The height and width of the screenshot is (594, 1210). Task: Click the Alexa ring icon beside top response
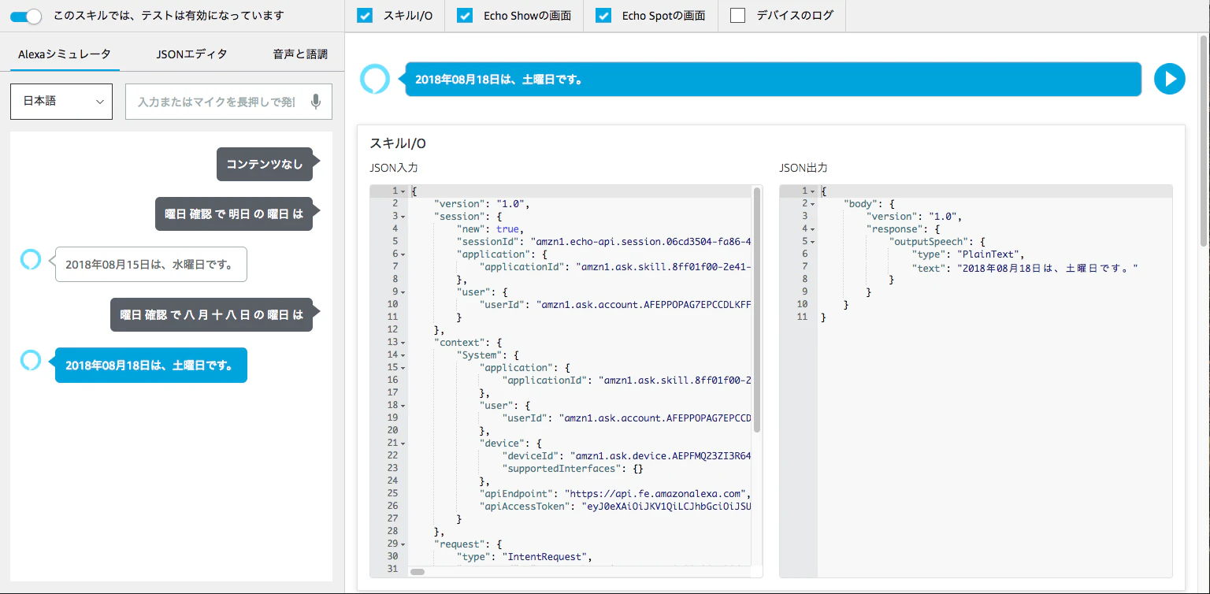coord(375,79)
